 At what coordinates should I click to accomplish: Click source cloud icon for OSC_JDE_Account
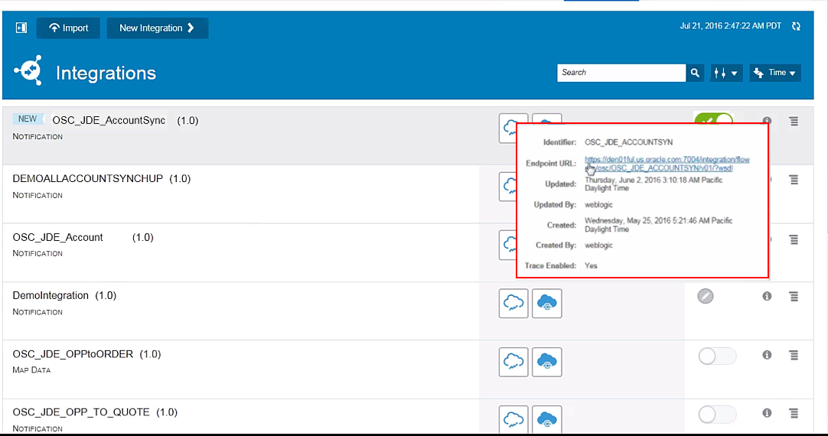point(508,245)
